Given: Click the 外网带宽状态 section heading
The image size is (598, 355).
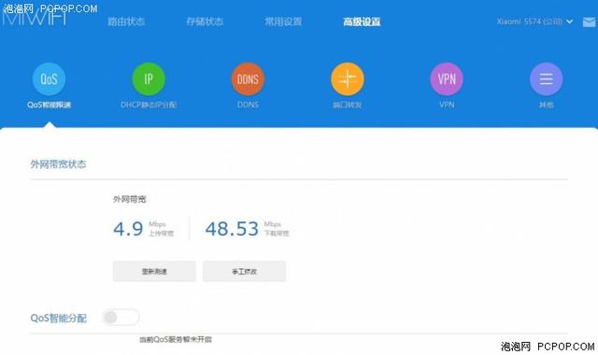Looking at the screenshot, I should point(58,164).
